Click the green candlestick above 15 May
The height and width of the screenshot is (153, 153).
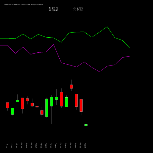coord(66,102)
